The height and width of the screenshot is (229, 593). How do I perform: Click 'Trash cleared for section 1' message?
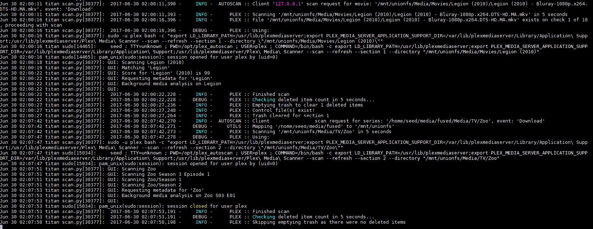pyautogui.click(x=290, y=116)
